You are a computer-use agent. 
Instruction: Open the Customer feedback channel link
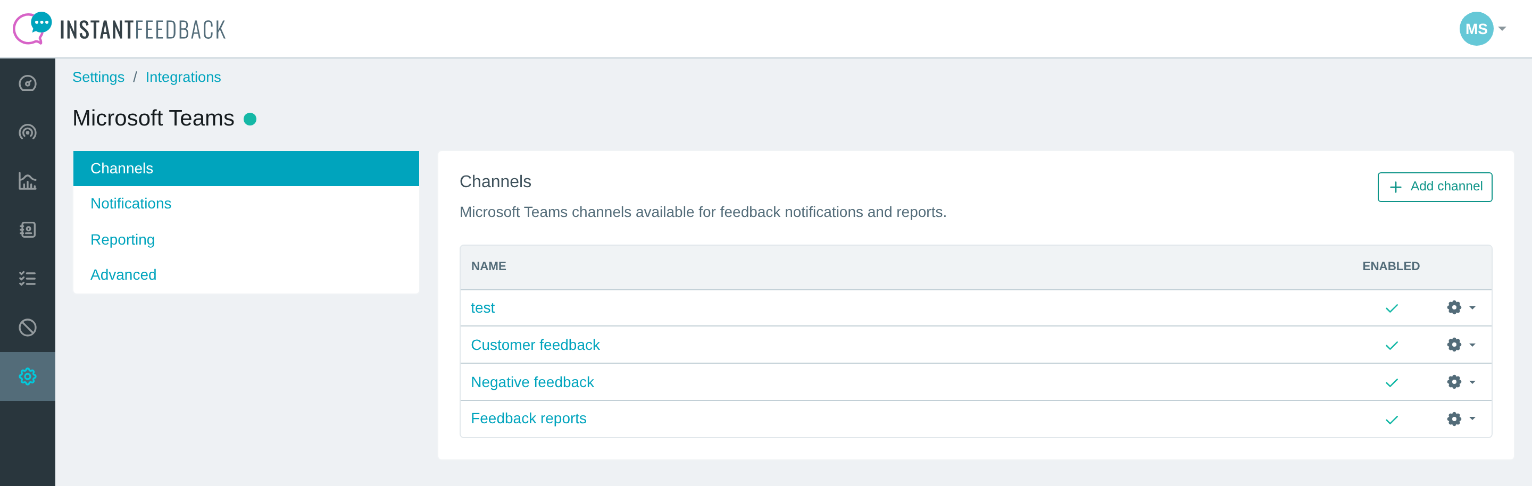click(535, 345)
